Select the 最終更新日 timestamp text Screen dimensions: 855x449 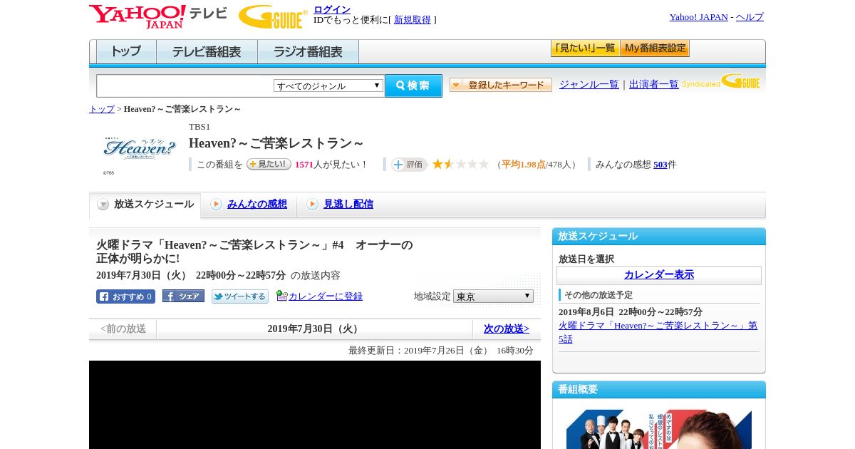pos(441,351)
